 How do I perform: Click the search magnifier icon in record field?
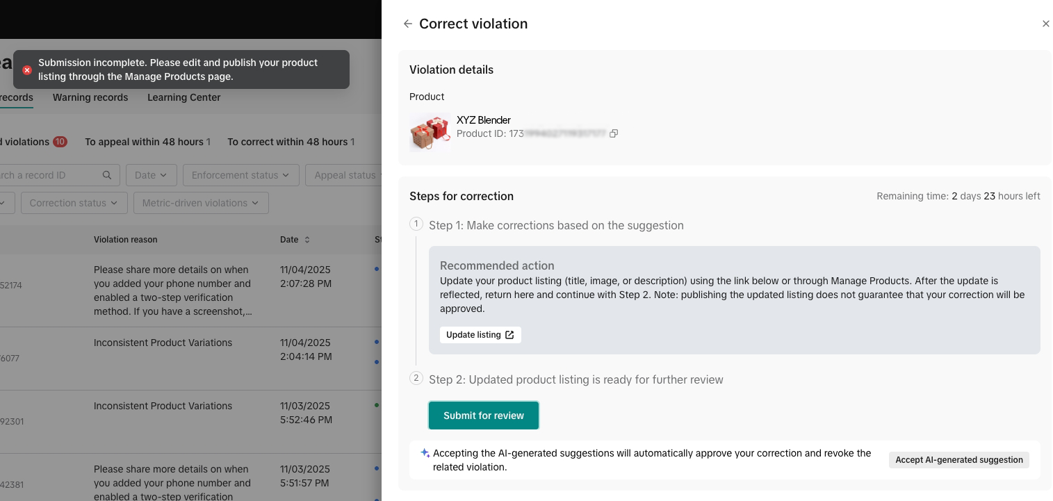pos(107,175)
